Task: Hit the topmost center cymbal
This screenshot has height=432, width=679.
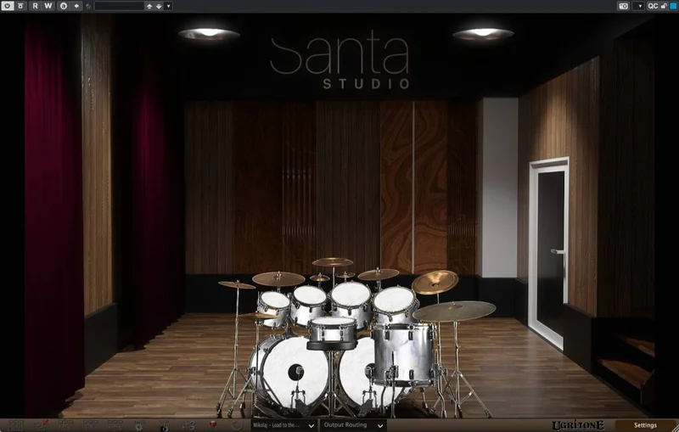Action: tap(333, 262)
